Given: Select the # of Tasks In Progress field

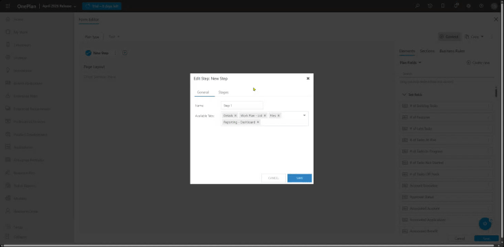Looking at the screenshot, I should click(x=446, y=152).
